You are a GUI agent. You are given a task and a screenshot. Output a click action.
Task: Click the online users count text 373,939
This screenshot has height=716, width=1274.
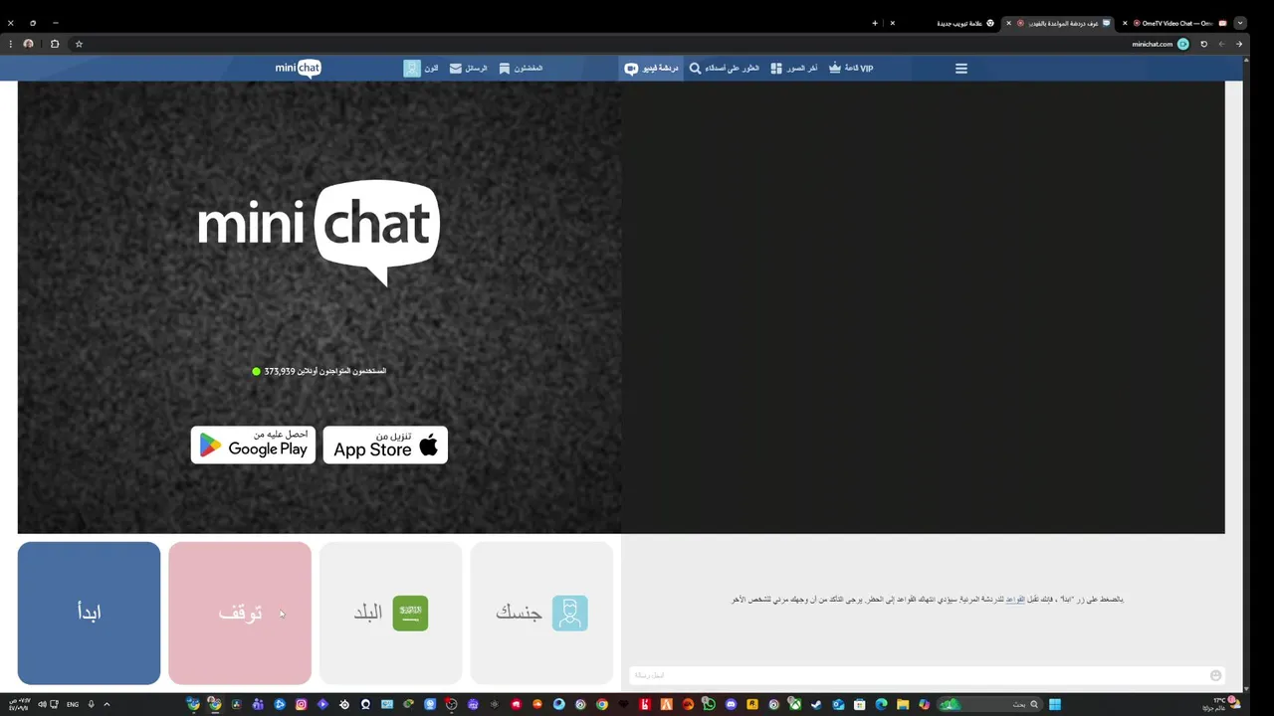point(280,371)
